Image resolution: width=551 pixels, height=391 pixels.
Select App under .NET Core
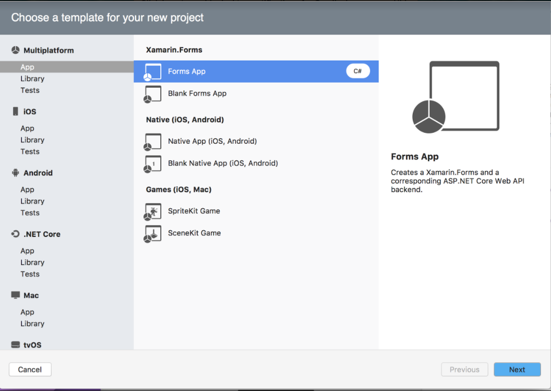27,250
